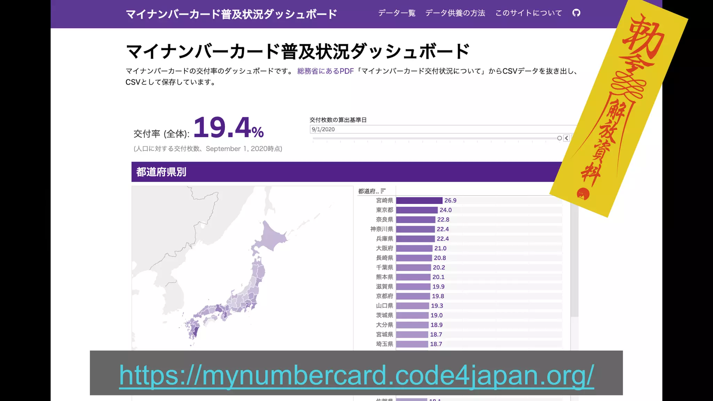Image resolution: width=713 pixels, height=401 pixels.
Task: Select the 長崎県 bar showing 20.8
Action: [x=414, y=258]
